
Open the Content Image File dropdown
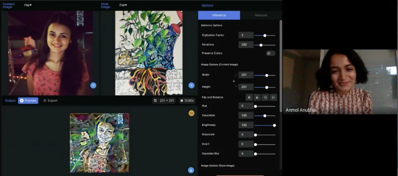click(x=28, y=5)
